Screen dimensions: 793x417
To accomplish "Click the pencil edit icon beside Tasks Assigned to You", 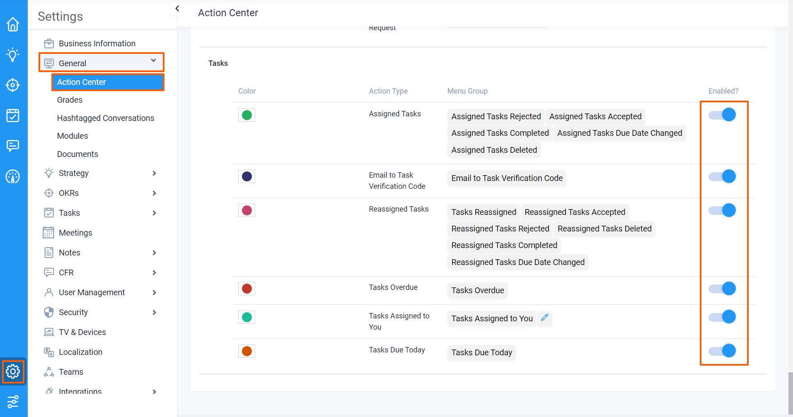I will click(x=544, y=318).
